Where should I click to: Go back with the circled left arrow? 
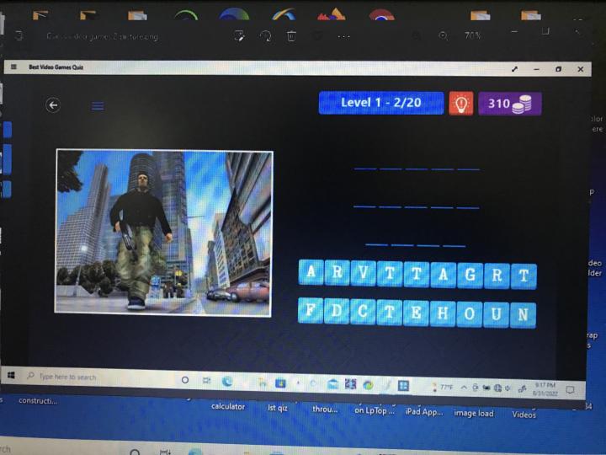click(x=53, y=104)
